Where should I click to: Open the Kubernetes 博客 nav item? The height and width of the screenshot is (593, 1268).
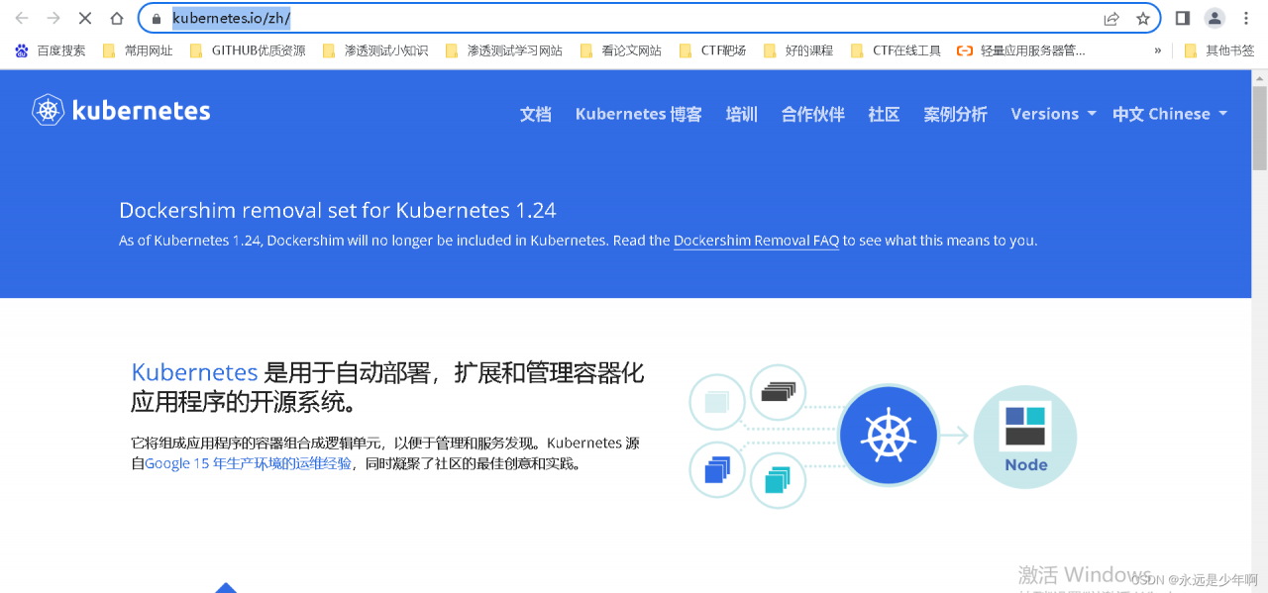[639, 114]
